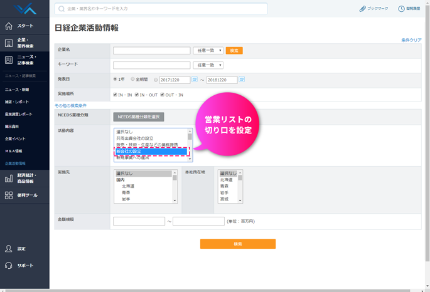Click the top search box
The image size is (430, 292).
[x=161, y=9]
